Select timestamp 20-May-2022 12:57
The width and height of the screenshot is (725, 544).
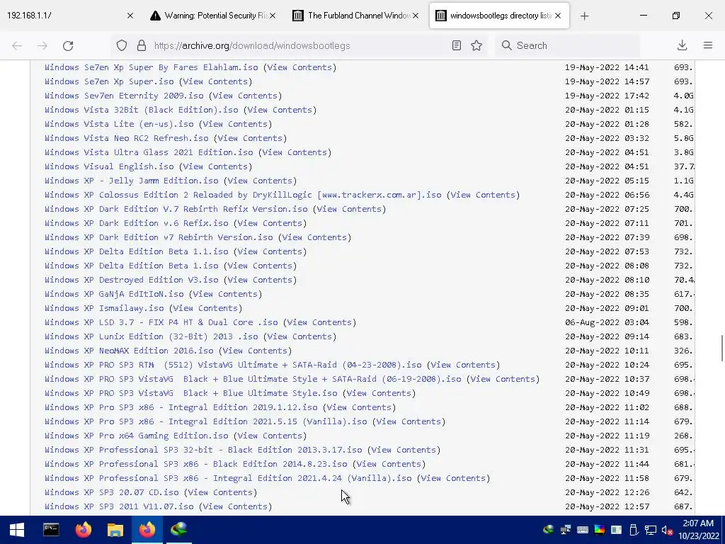[607, 506]
